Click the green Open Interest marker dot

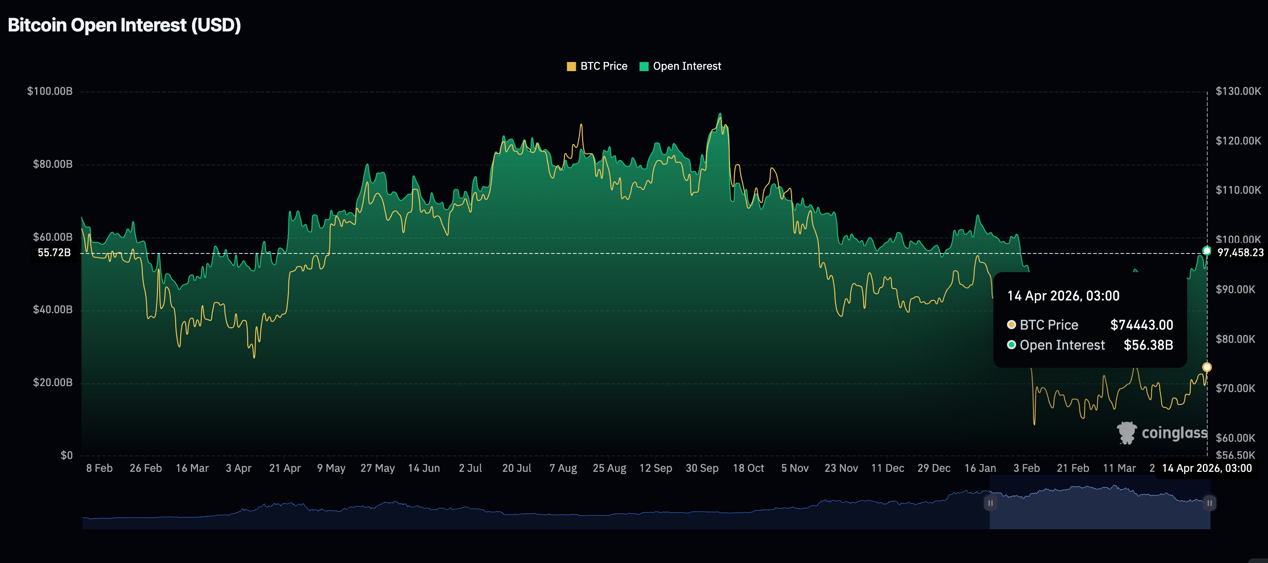1206,251
